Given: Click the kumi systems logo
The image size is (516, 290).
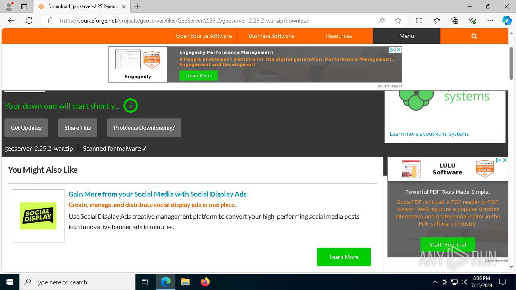Looking at the screenshot, I should coord(444,100).
